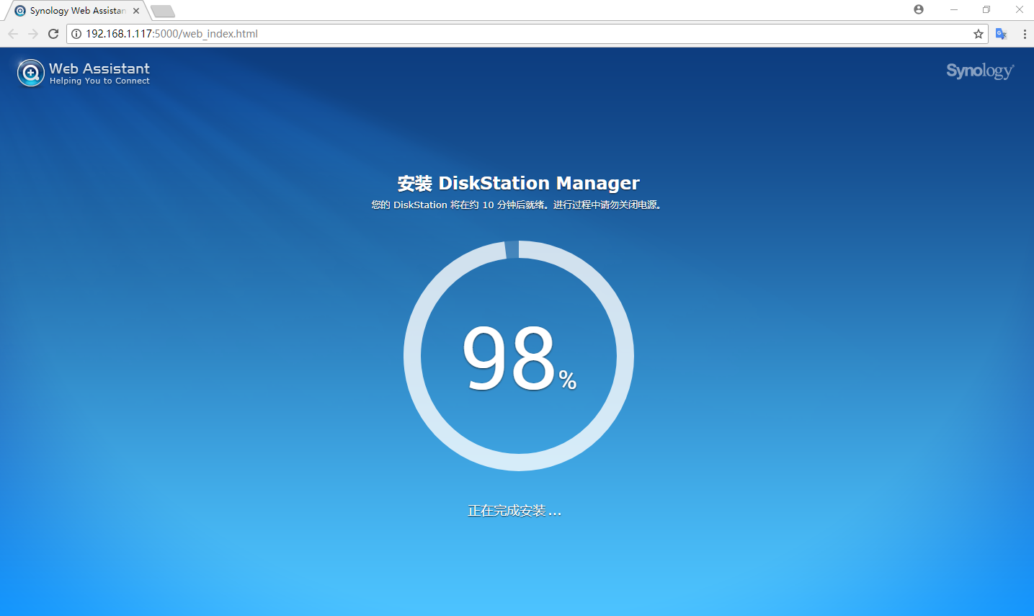
Task: Click the 'Helping You to Connect' tagline
Action: 99,81
